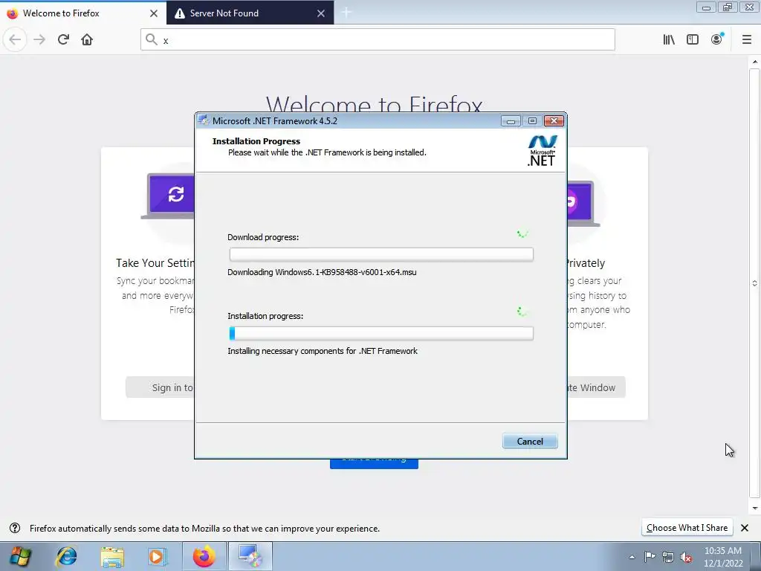Show Firefox sidebars icon
This screenshot has width=761, height=571.
coord(693,39)
